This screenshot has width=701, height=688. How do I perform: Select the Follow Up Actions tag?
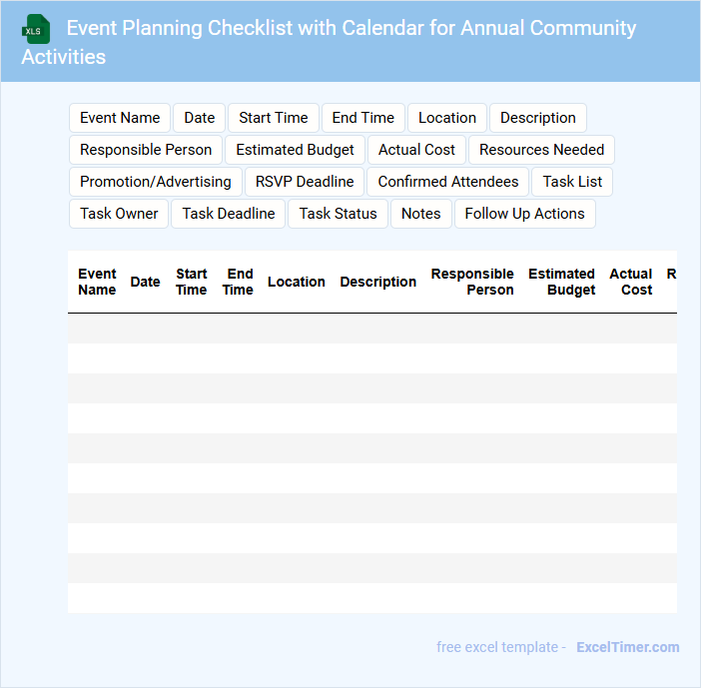pos(524,214)
